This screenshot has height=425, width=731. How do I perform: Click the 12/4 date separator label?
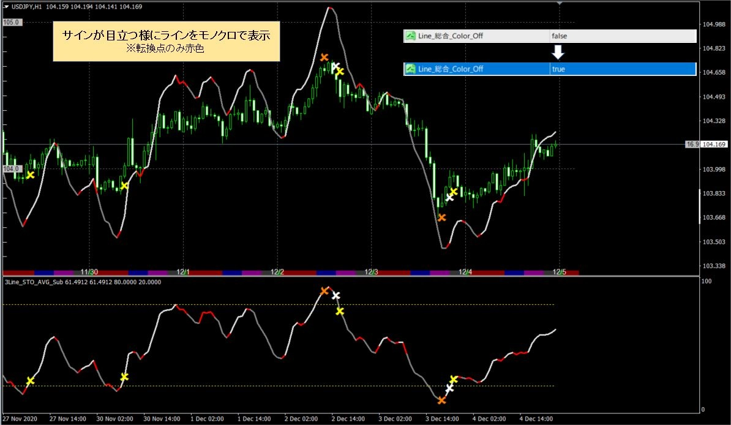click(465, 271)
